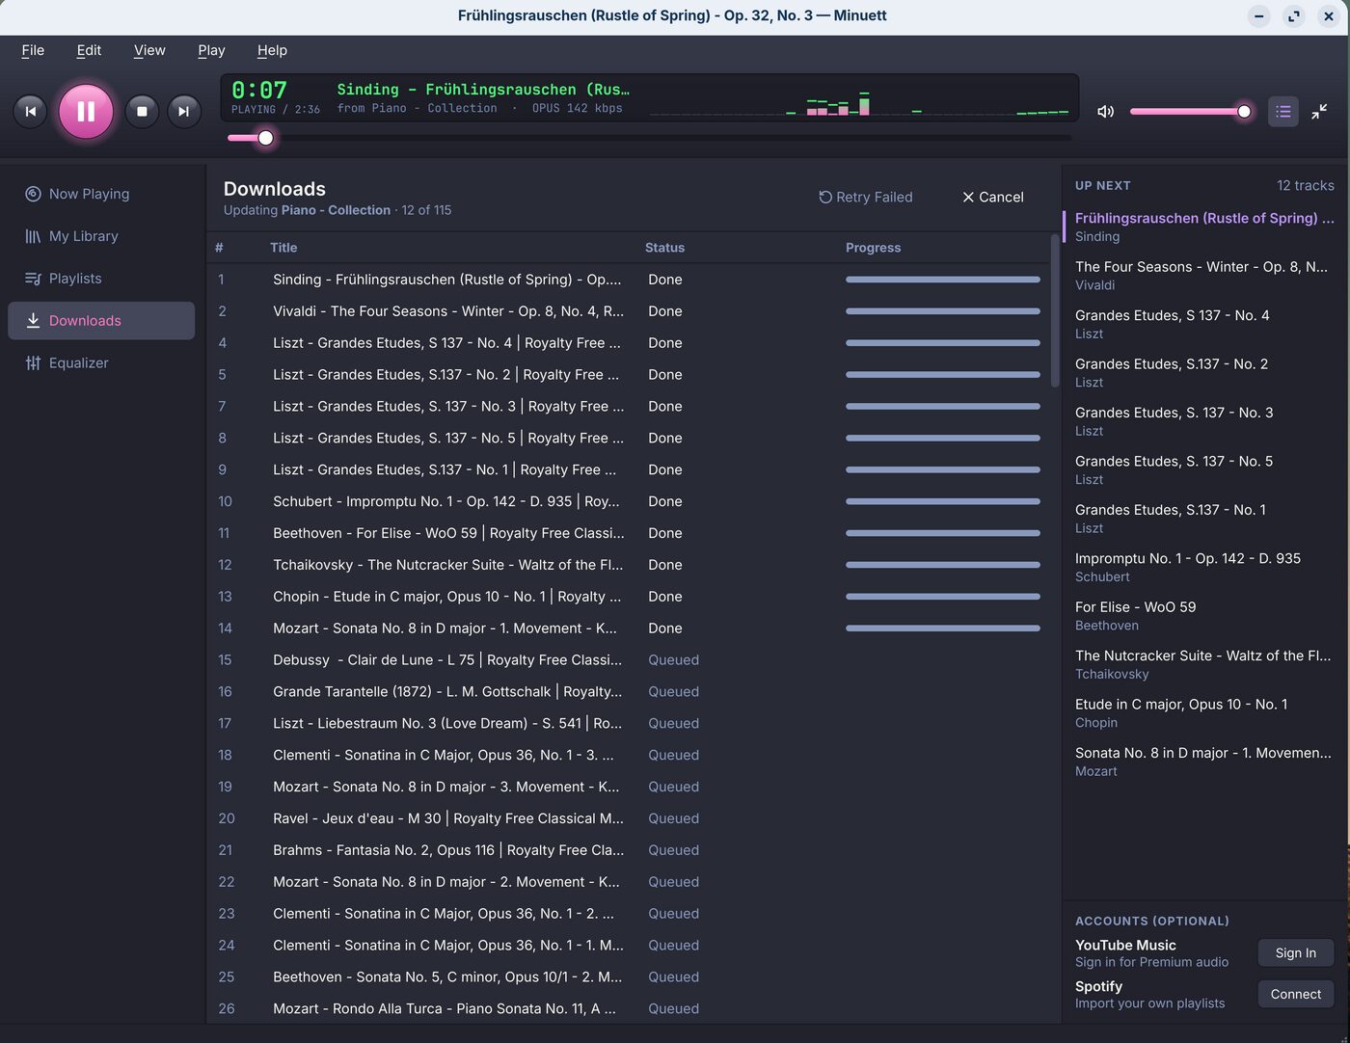Play The Four Seasons Winter in Up Next
The height and width of the screenshot is (1043, 1350).
[1203, 276]
